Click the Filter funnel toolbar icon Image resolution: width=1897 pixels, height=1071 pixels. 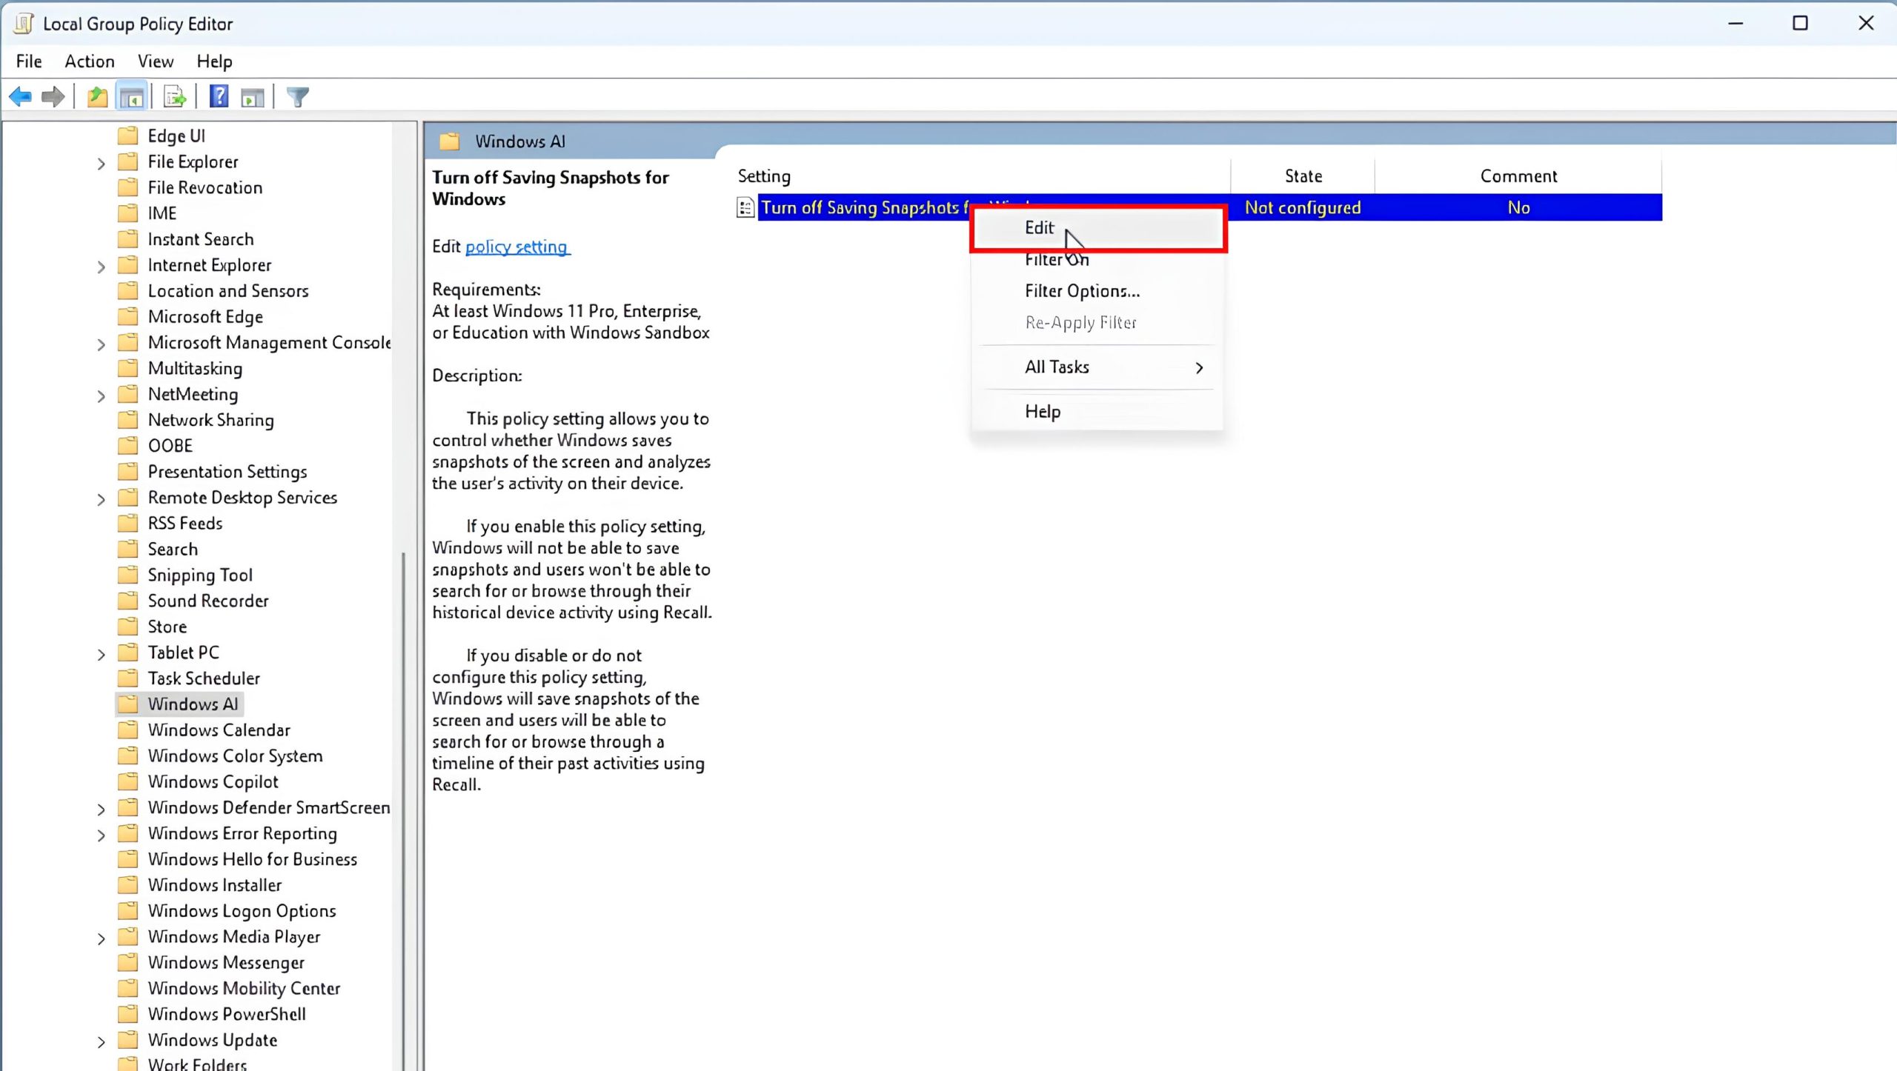[x=298, y=96]
